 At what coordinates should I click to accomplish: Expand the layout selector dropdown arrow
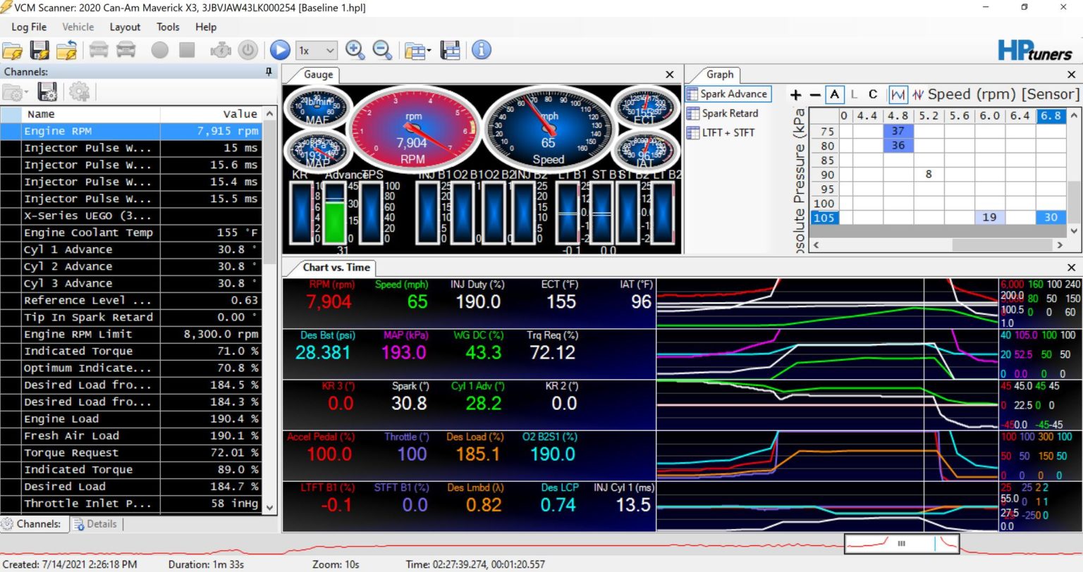coord(429,51)
